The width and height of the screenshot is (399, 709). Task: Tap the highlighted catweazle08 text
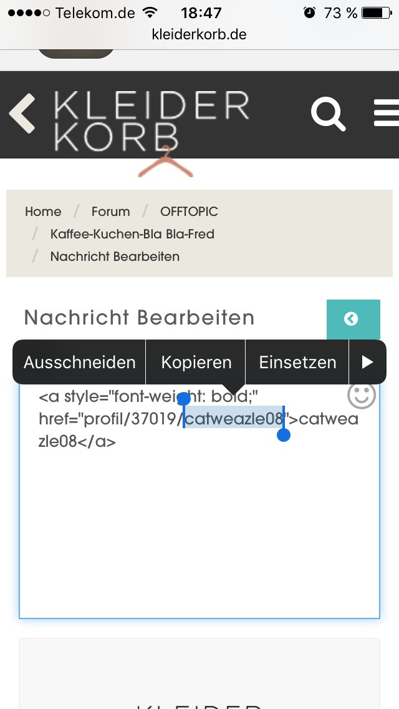click(x=234, y=418)
